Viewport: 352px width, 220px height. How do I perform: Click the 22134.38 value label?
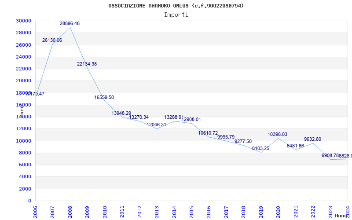point(87,64)
